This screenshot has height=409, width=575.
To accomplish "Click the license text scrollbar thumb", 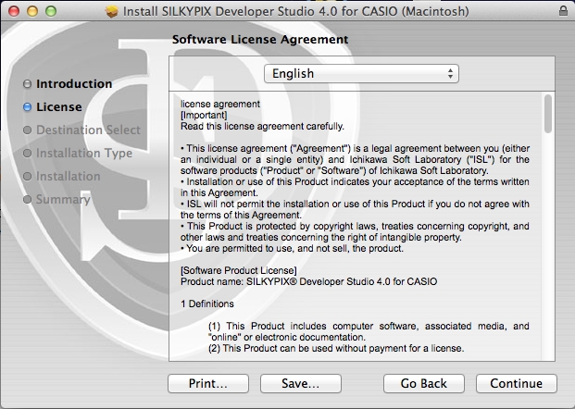I will click(x=548, y=114).
